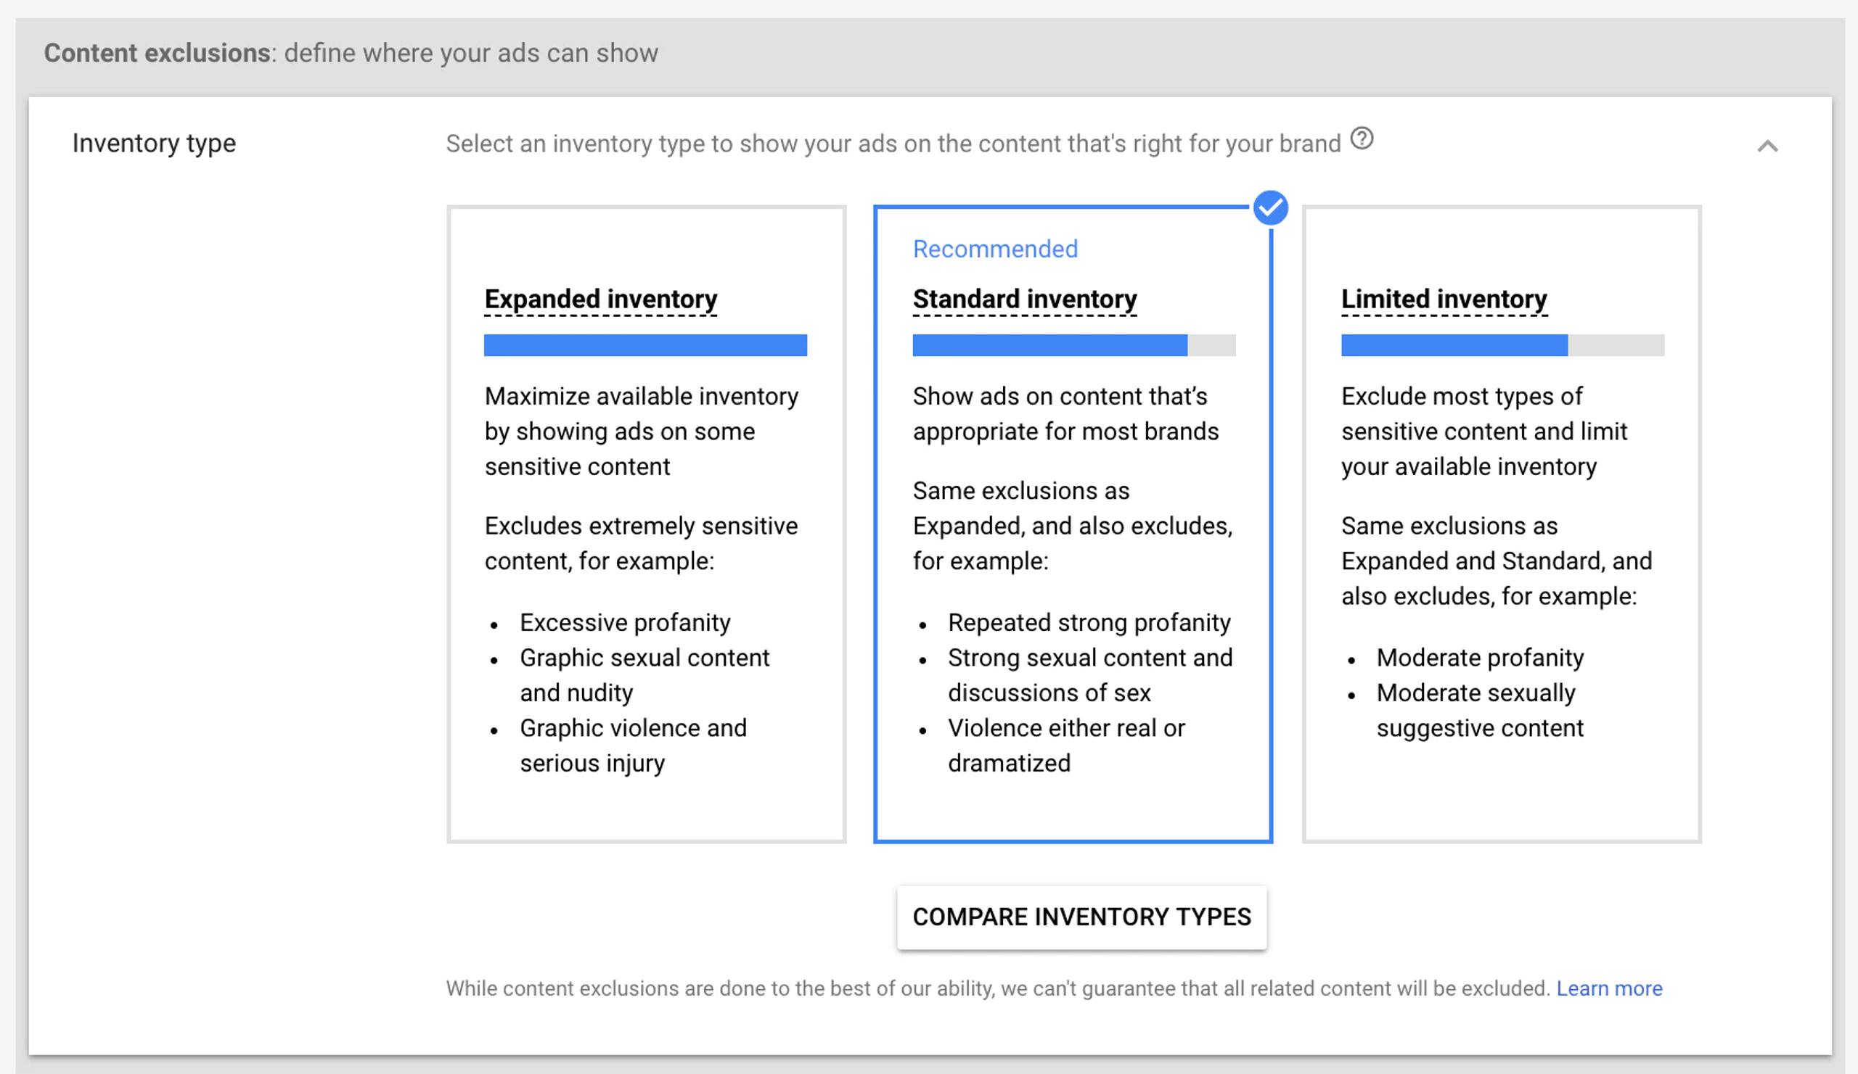Click the Recommended label

coord(994,249)
